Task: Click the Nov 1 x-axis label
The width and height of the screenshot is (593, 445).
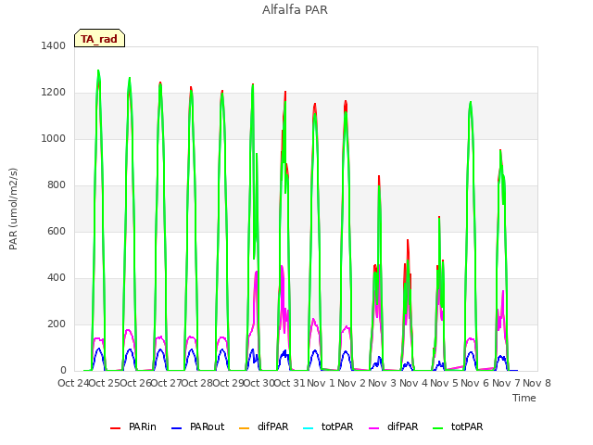Action: (x=321, y=383)
